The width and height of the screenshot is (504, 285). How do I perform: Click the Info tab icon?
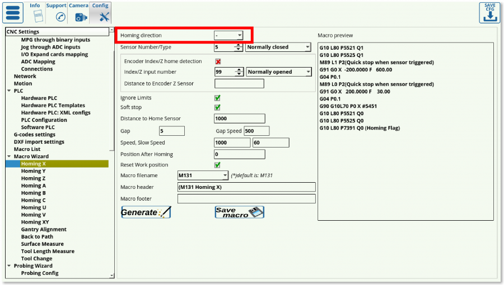click(x=35, y=16)
